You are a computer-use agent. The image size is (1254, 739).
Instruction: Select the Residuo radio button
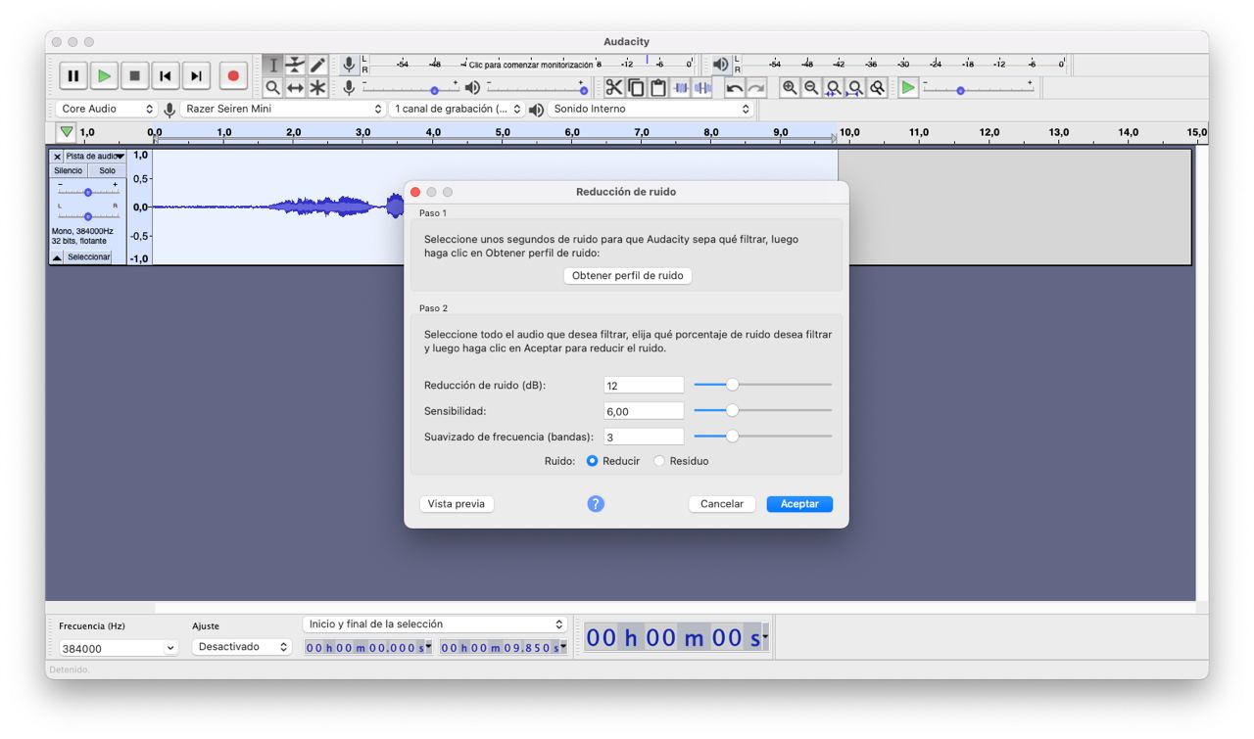659,461
